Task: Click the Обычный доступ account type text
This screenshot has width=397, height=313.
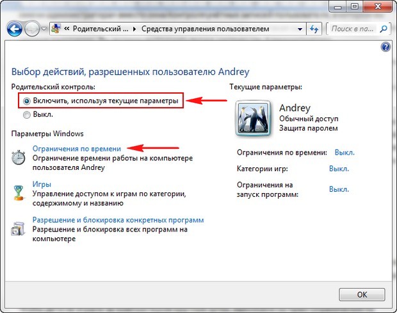Action: (x=309, y=119)
